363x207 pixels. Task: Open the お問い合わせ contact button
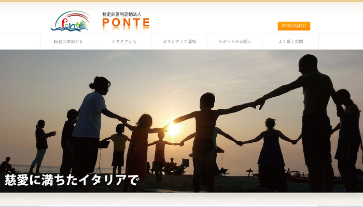tap(294, 26)
